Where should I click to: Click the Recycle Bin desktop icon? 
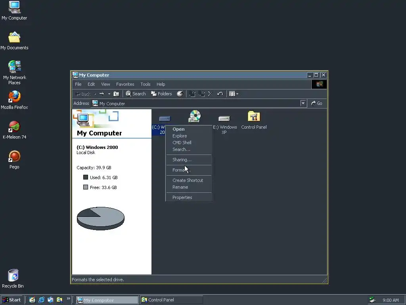point(13,279)
